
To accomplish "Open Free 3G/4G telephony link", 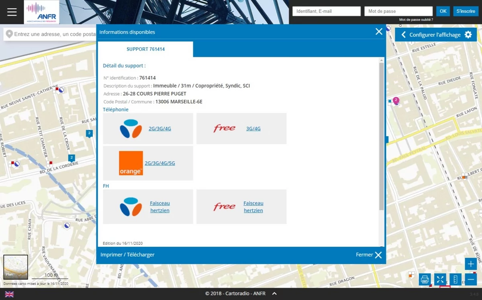I will click(253, 129).
